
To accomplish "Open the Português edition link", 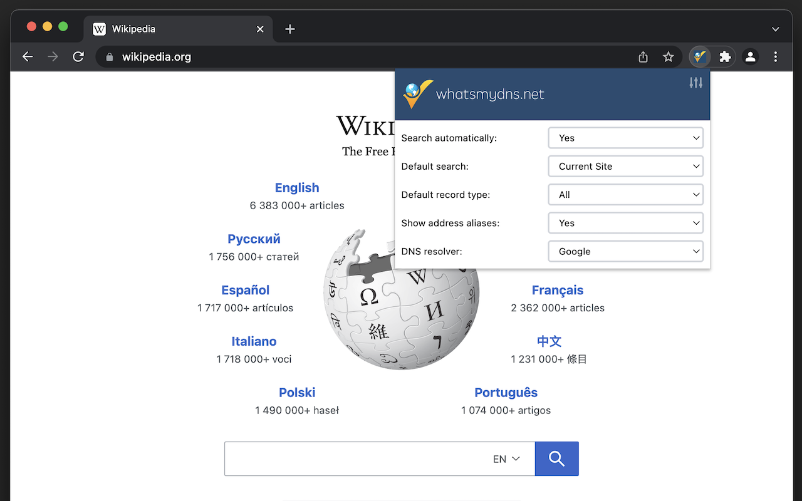I will pyautogui.click(x=506, y=392).
